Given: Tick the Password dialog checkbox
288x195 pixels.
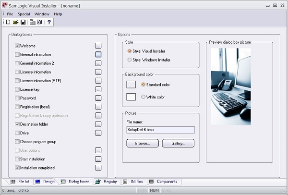Looking at the screenshot, I should (x=17, y=98).
